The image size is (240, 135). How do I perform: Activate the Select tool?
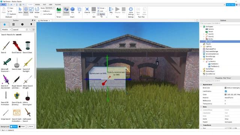tap(20, 10)
